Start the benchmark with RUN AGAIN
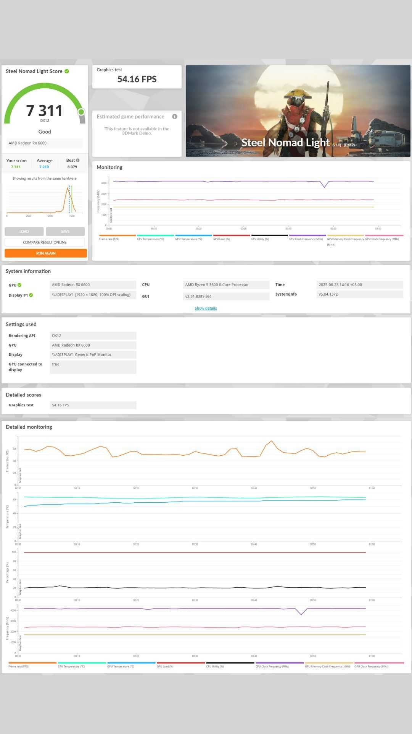Image resolution: width=412 pixels, height=734 pixels. click(x=46, y=253)
